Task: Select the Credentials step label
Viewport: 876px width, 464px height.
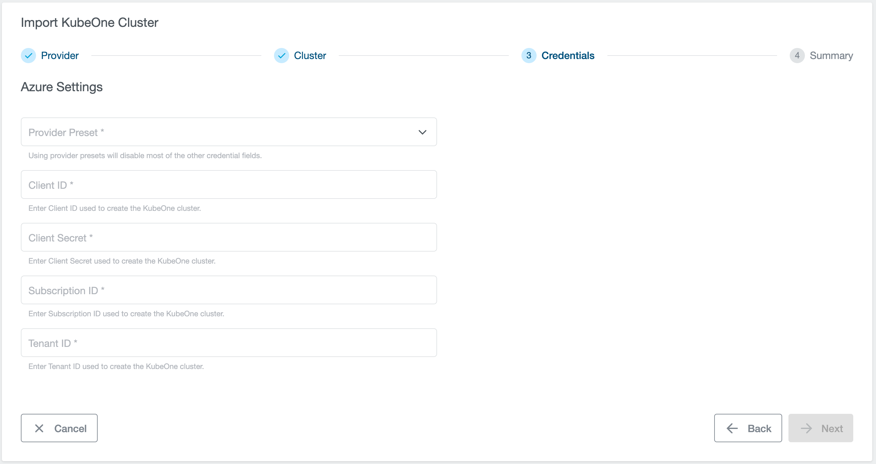Action: coord(568,55)
